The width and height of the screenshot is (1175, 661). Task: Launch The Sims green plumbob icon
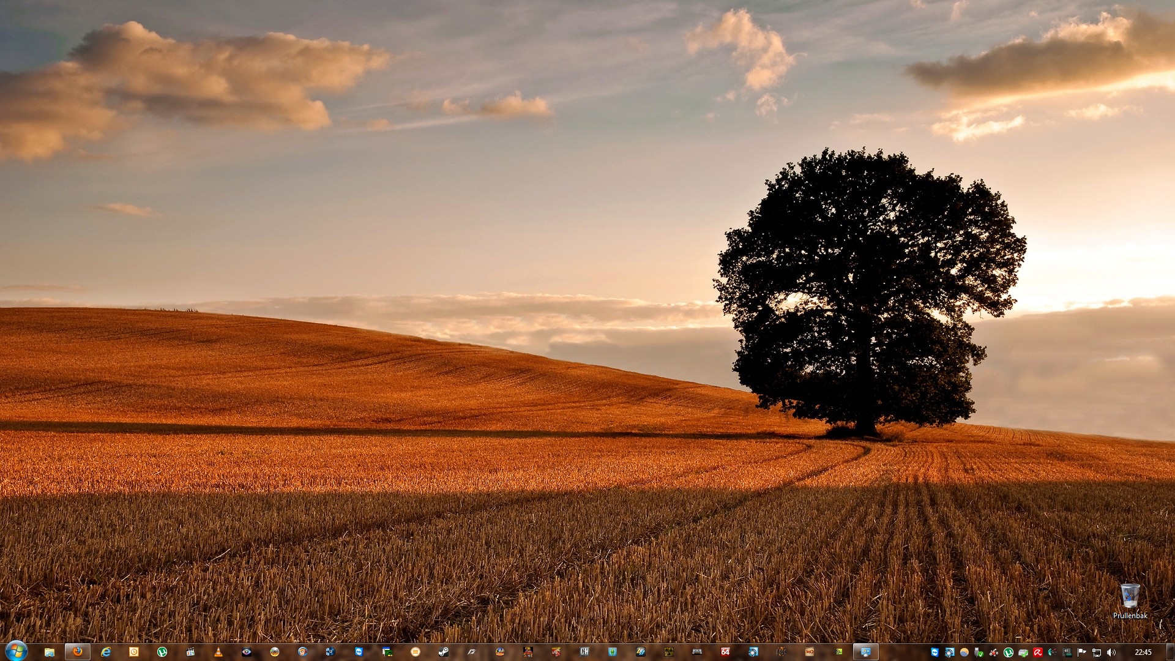pyautogui.click(x=613, y=652)
